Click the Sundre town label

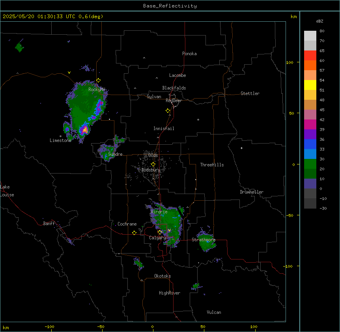point(115,154)
